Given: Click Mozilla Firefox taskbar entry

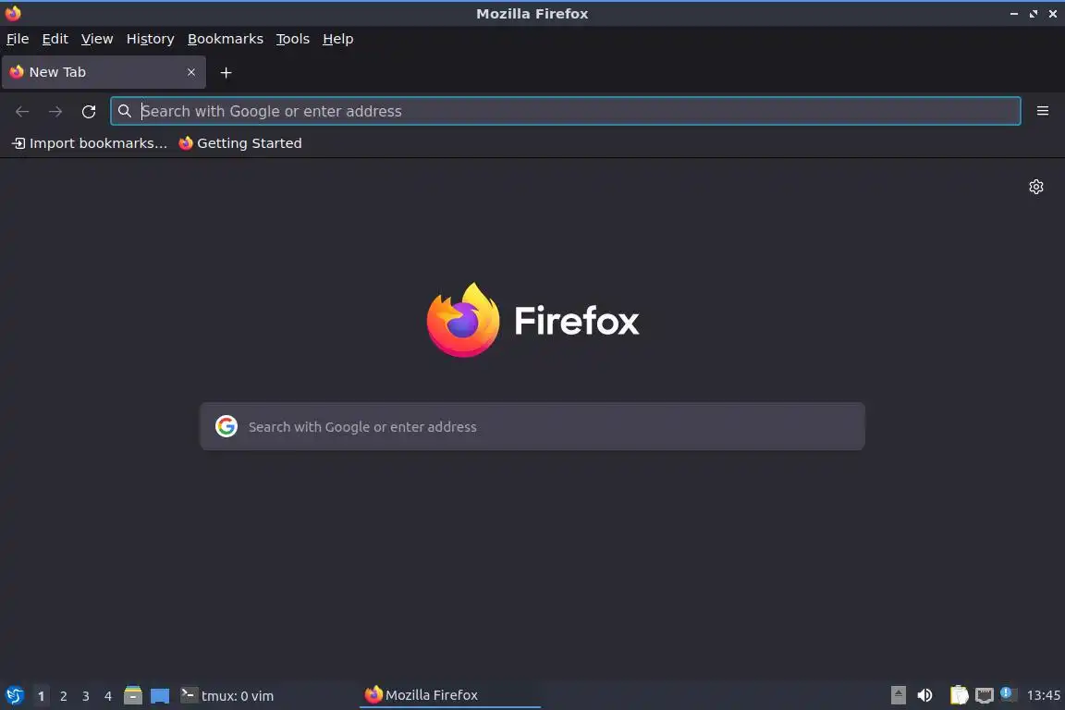Looking at the screenshot, I should click(x=449, y=695).
